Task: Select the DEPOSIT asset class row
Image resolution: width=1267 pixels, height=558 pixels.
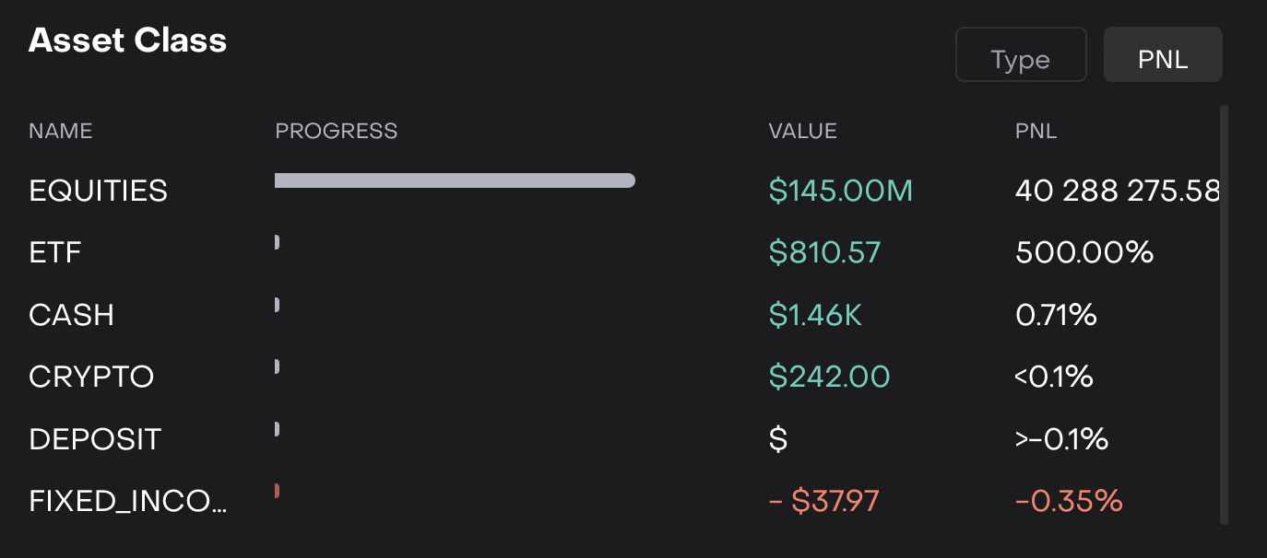Action: tap(95, 439)
